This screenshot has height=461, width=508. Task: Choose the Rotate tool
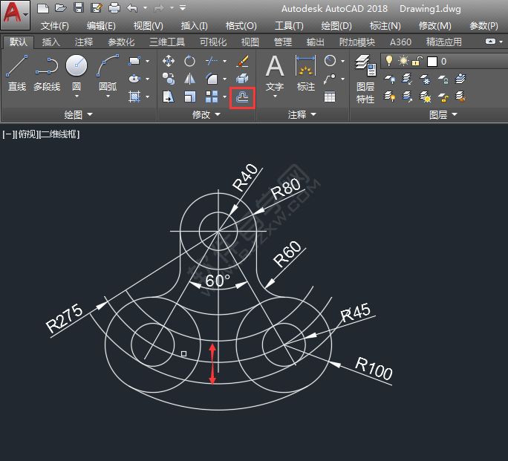pos(190,61)
